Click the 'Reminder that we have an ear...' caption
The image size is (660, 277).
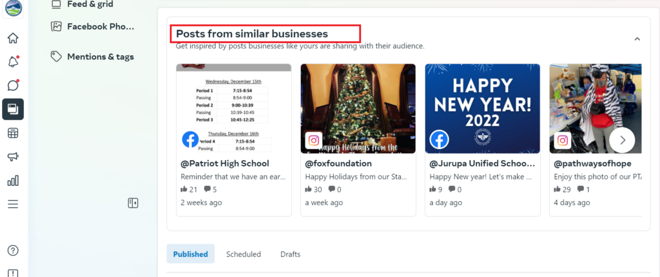[x=233, y=177]
